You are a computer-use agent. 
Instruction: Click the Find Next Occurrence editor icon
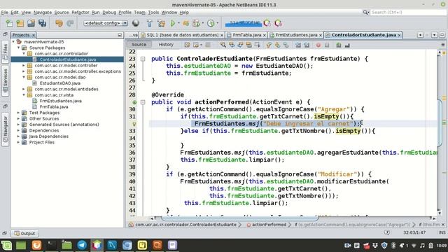tap(240, 45)
